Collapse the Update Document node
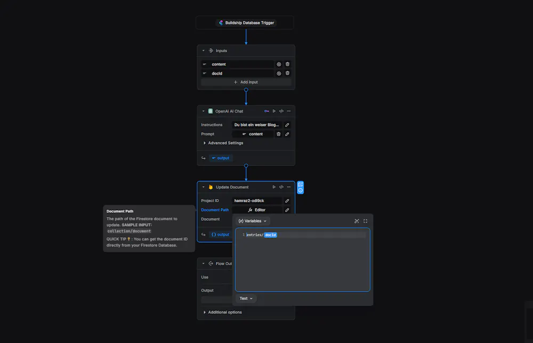533x343 pixels. tap(203, 187)
